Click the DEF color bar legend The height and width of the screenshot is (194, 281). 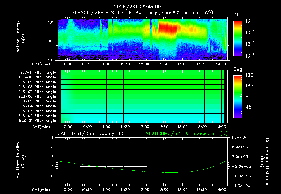point(238,38)
